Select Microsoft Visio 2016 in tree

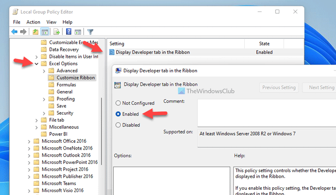62,191
